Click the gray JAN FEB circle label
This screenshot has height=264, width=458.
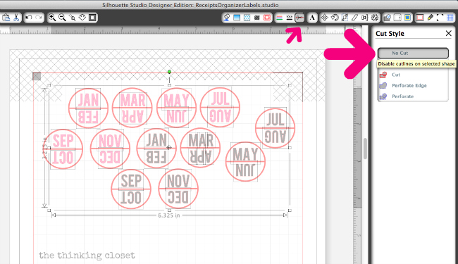click(x=156, y=148)
